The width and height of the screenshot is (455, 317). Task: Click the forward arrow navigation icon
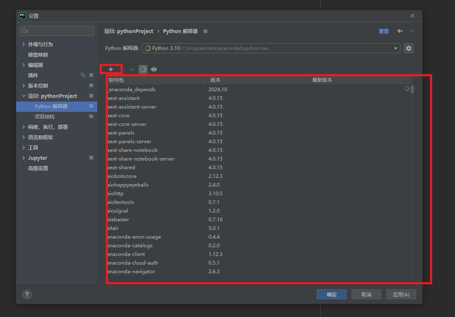tap(411, 31)
